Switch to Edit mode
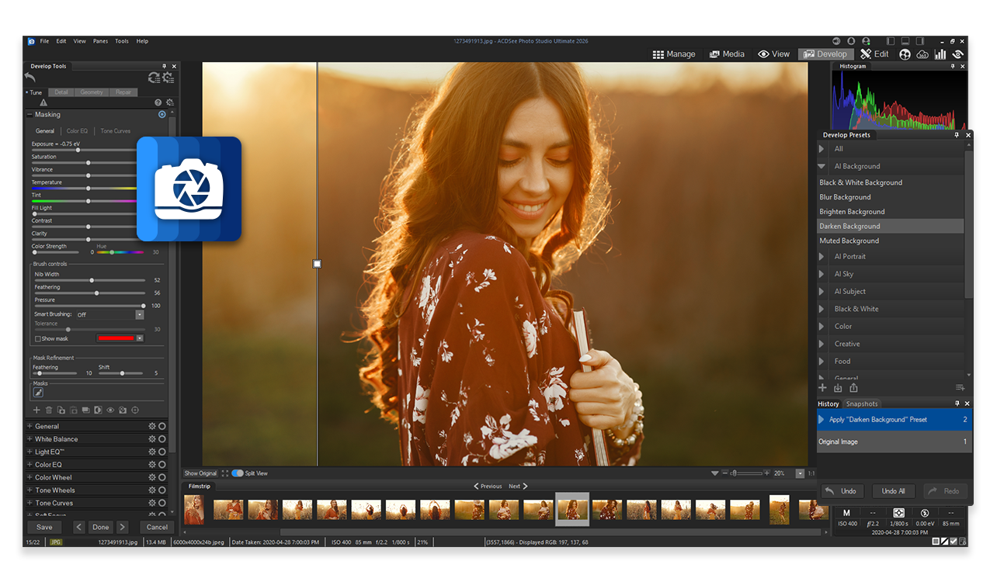Image resolution: width=990 pixels, height=582 pixels. coord(874,54)
